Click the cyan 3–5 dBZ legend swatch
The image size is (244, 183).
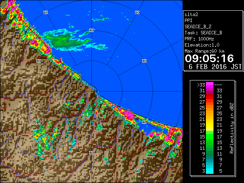pyautogui.click(x=209, y=171)
